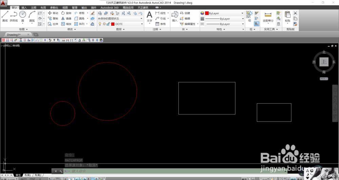Image resolution: width=339 pixels, height=180 pixels.
Task: Expand the 绘图 panel
Action: [x=23, y=29]
